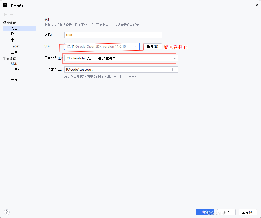Screen dimensions: 261x218
Task: Select 项目 in the sidebar
Action: tap(19, 28)
